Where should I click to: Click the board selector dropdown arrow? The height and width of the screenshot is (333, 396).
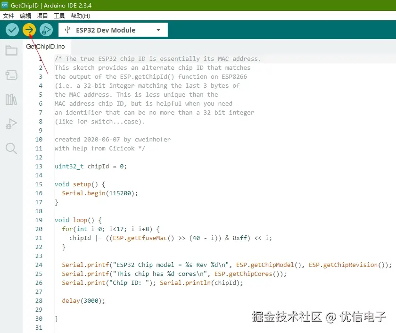[158, 30]
